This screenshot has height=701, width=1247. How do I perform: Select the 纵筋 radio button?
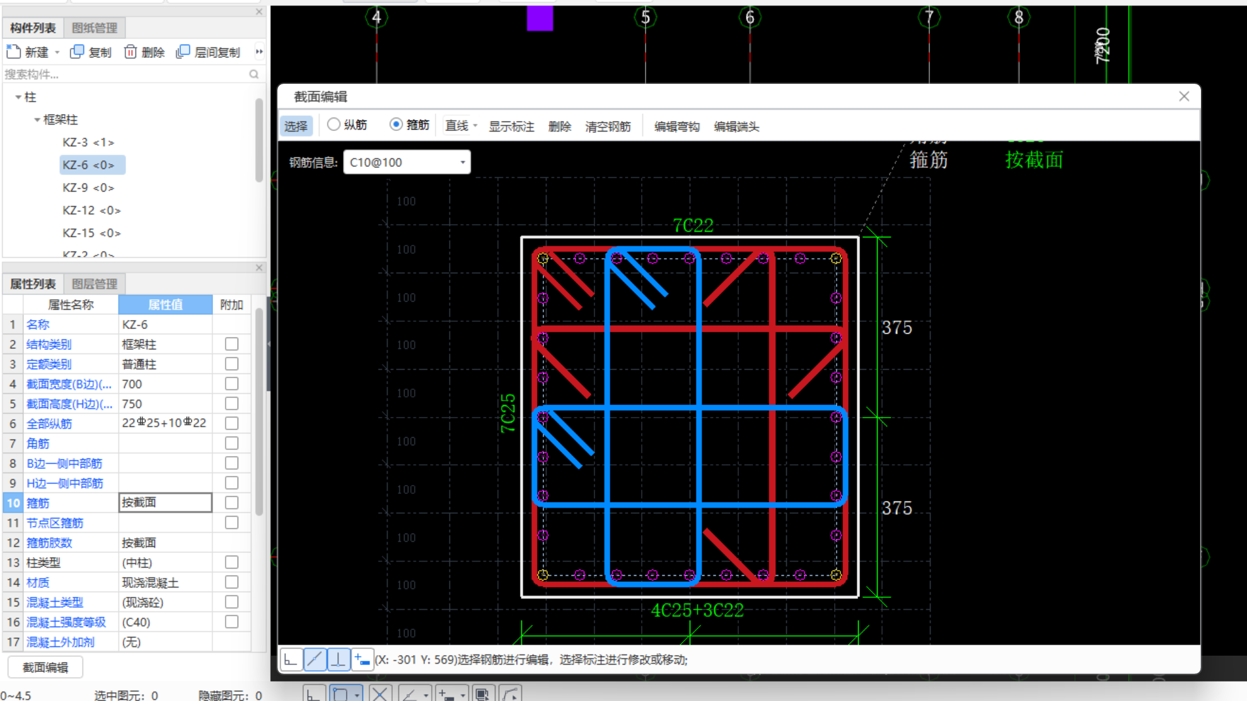pos(333,124)
